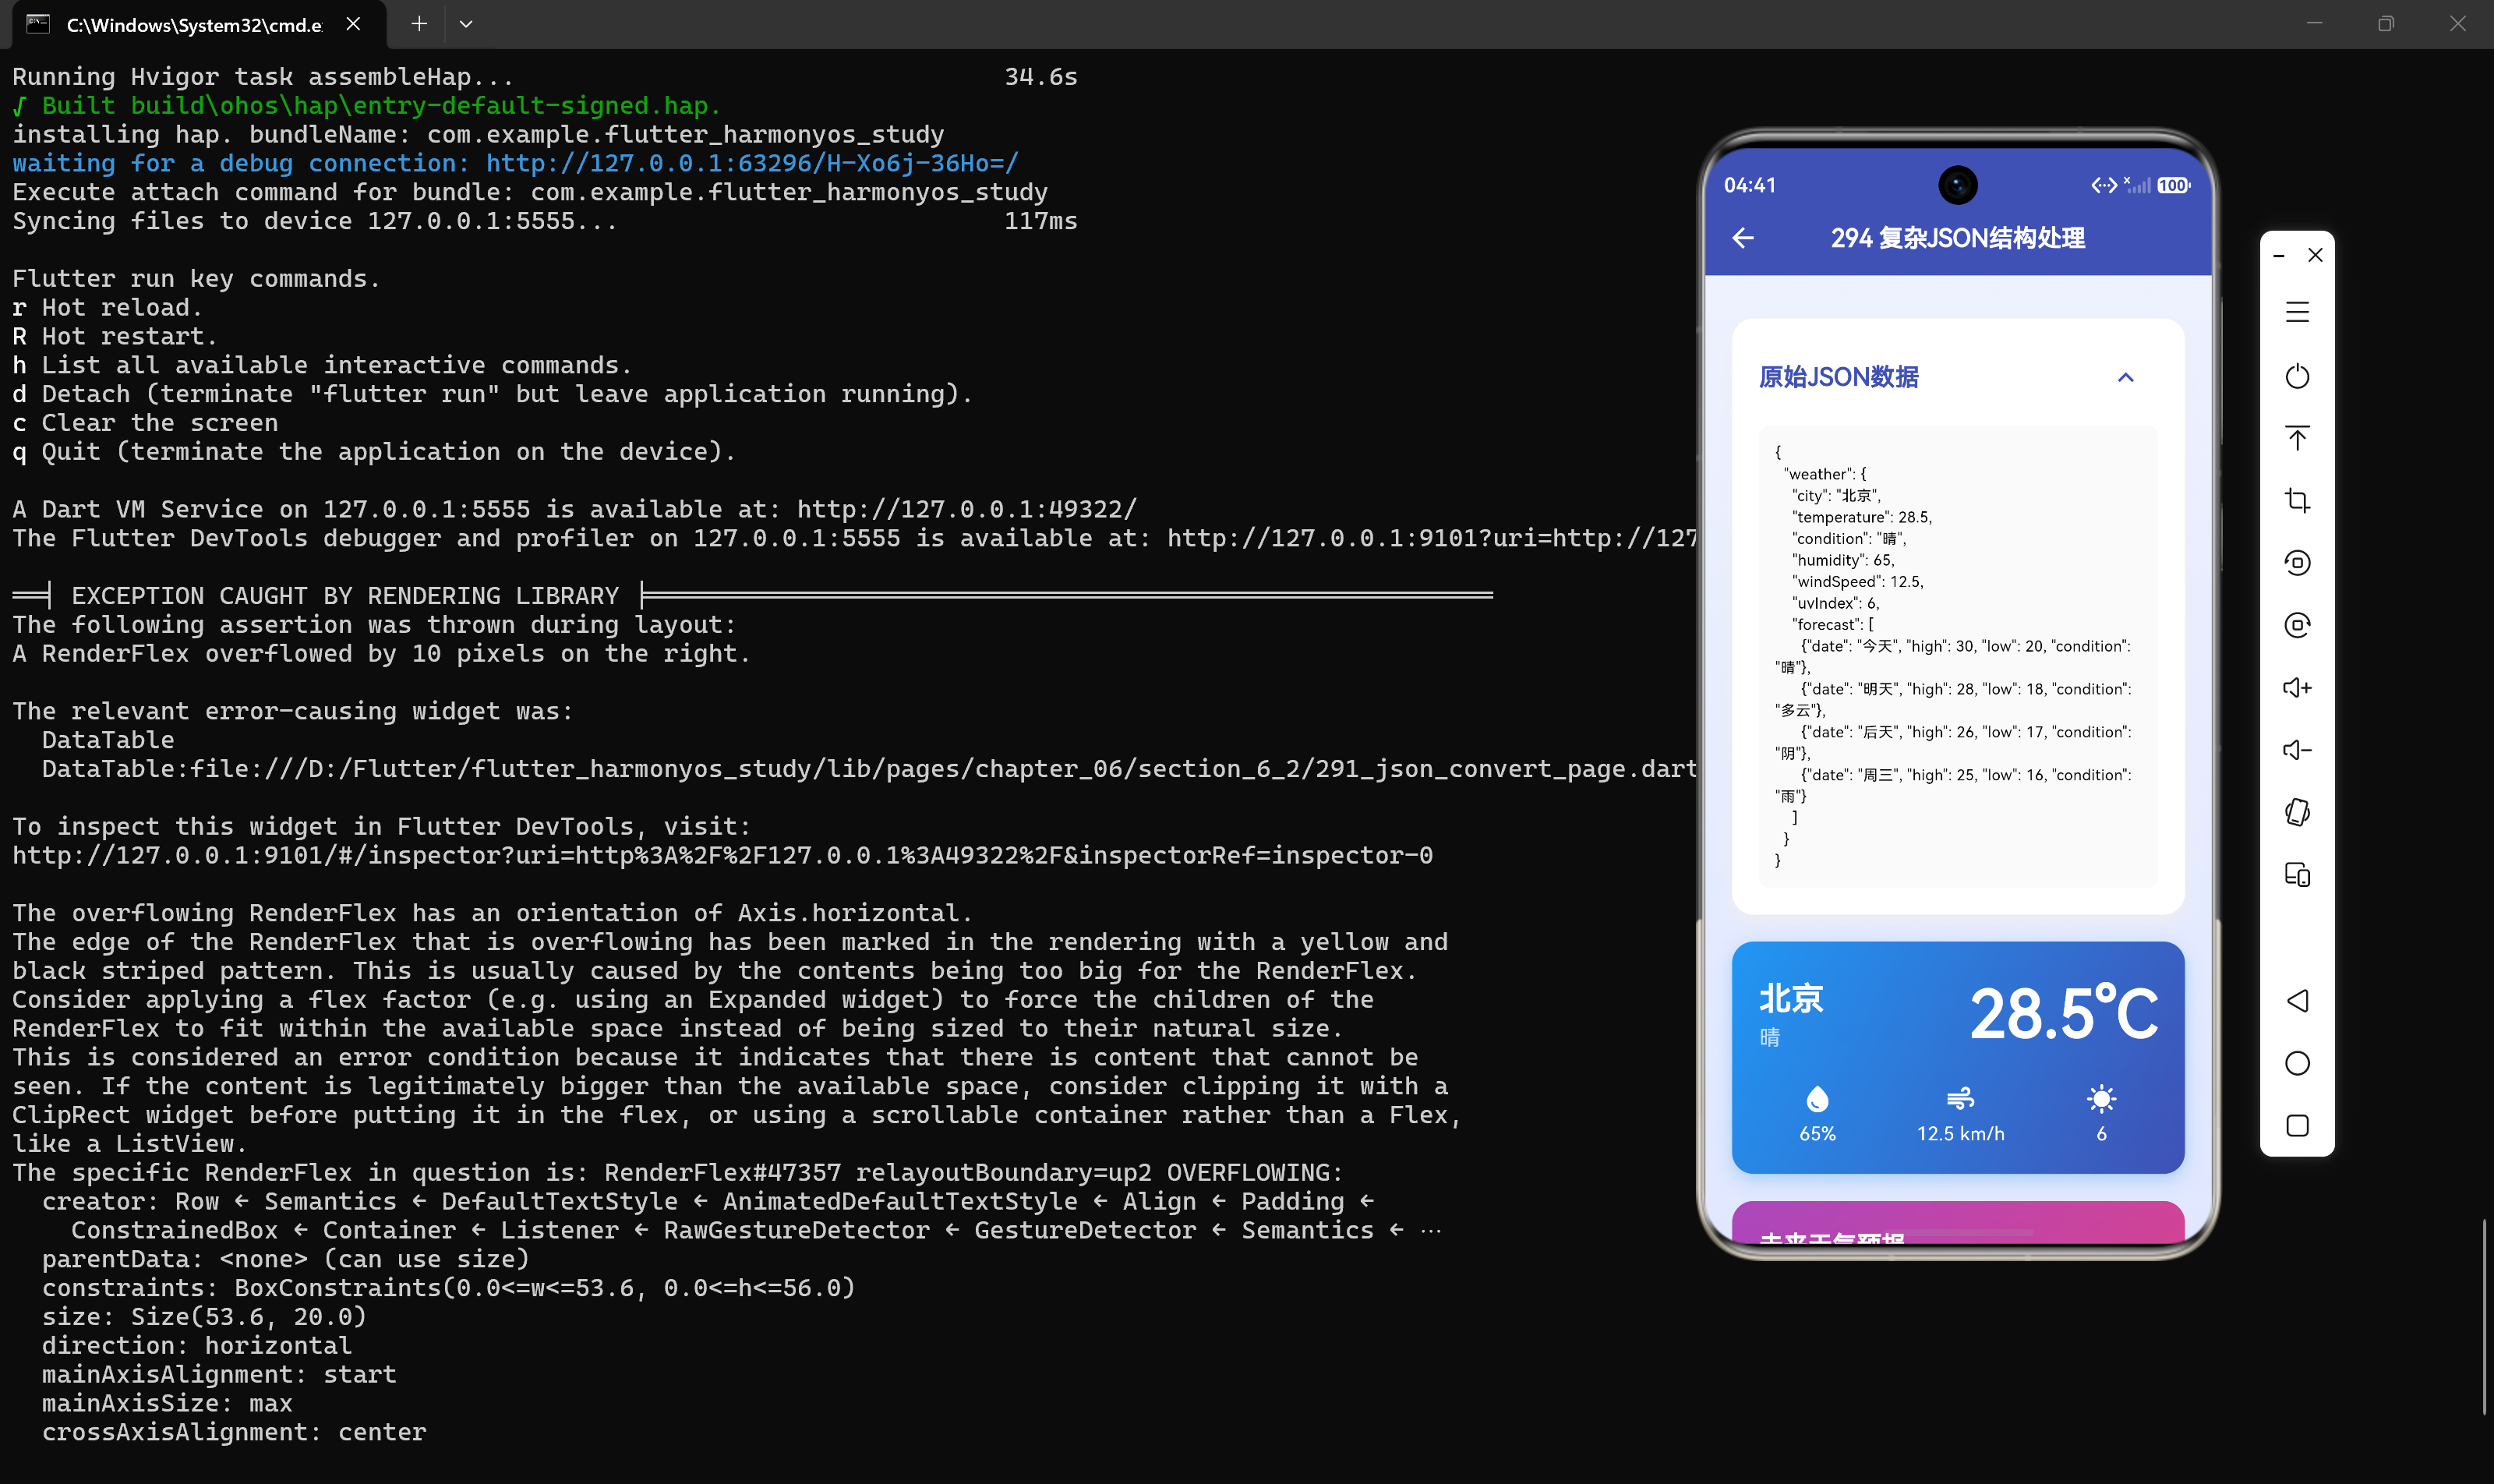
Task: Minimize the terminal window
Action: click(2314, 24)
